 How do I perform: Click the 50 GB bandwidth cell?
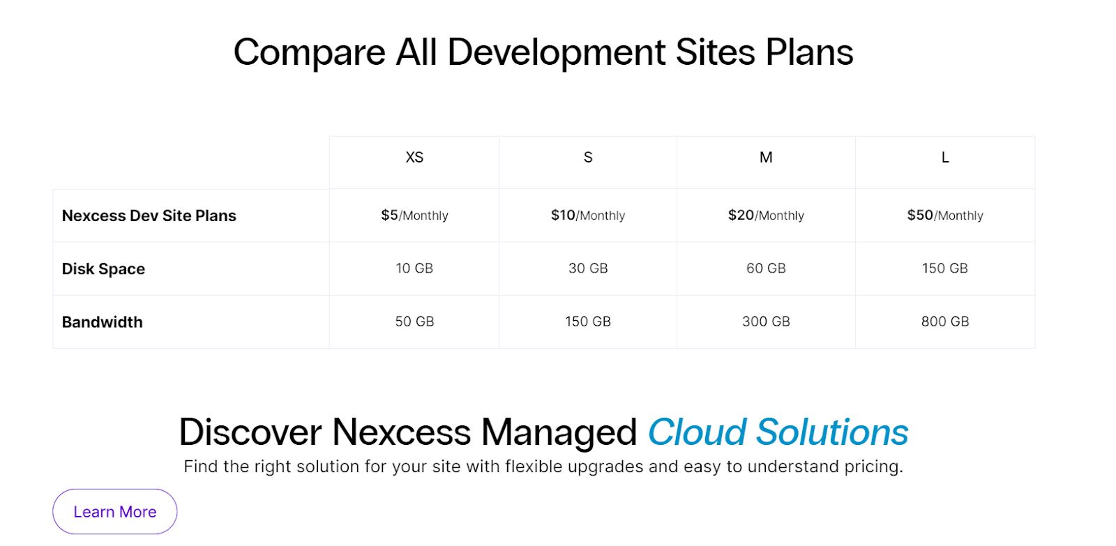[x=414, y=321]
